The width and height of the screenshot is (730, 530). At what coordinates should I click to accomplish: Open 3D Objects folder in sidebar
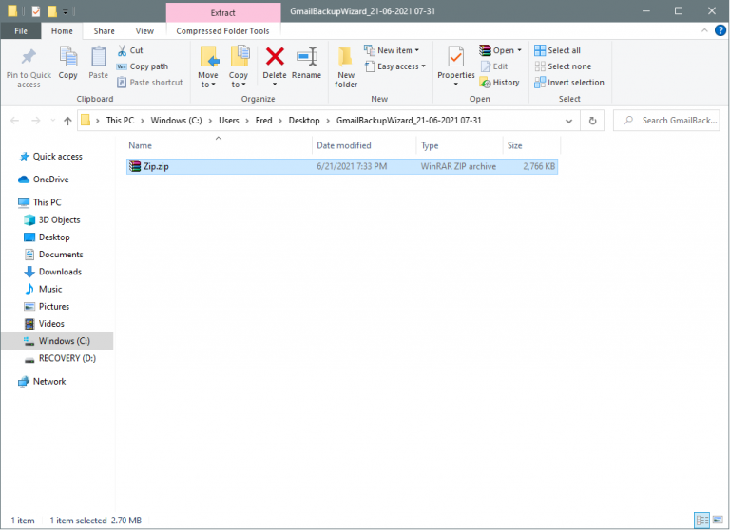coord(52,219)
